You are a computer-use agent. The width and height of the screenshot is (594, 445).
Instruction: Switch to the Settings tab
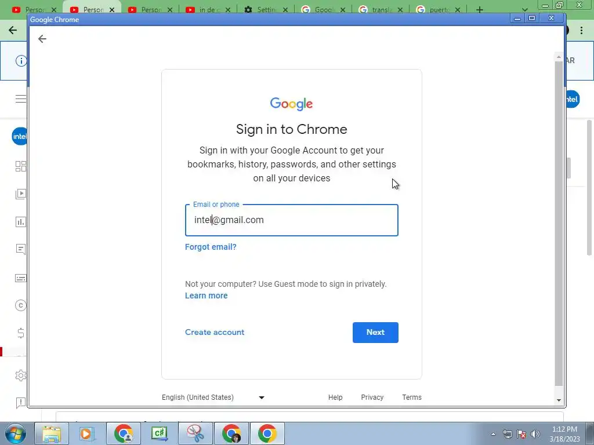(266, 10)
